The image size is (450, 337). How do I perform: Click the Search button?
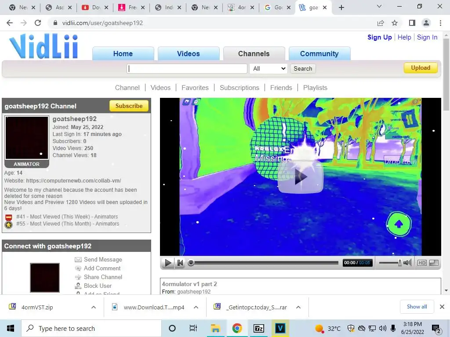(303, 68)
